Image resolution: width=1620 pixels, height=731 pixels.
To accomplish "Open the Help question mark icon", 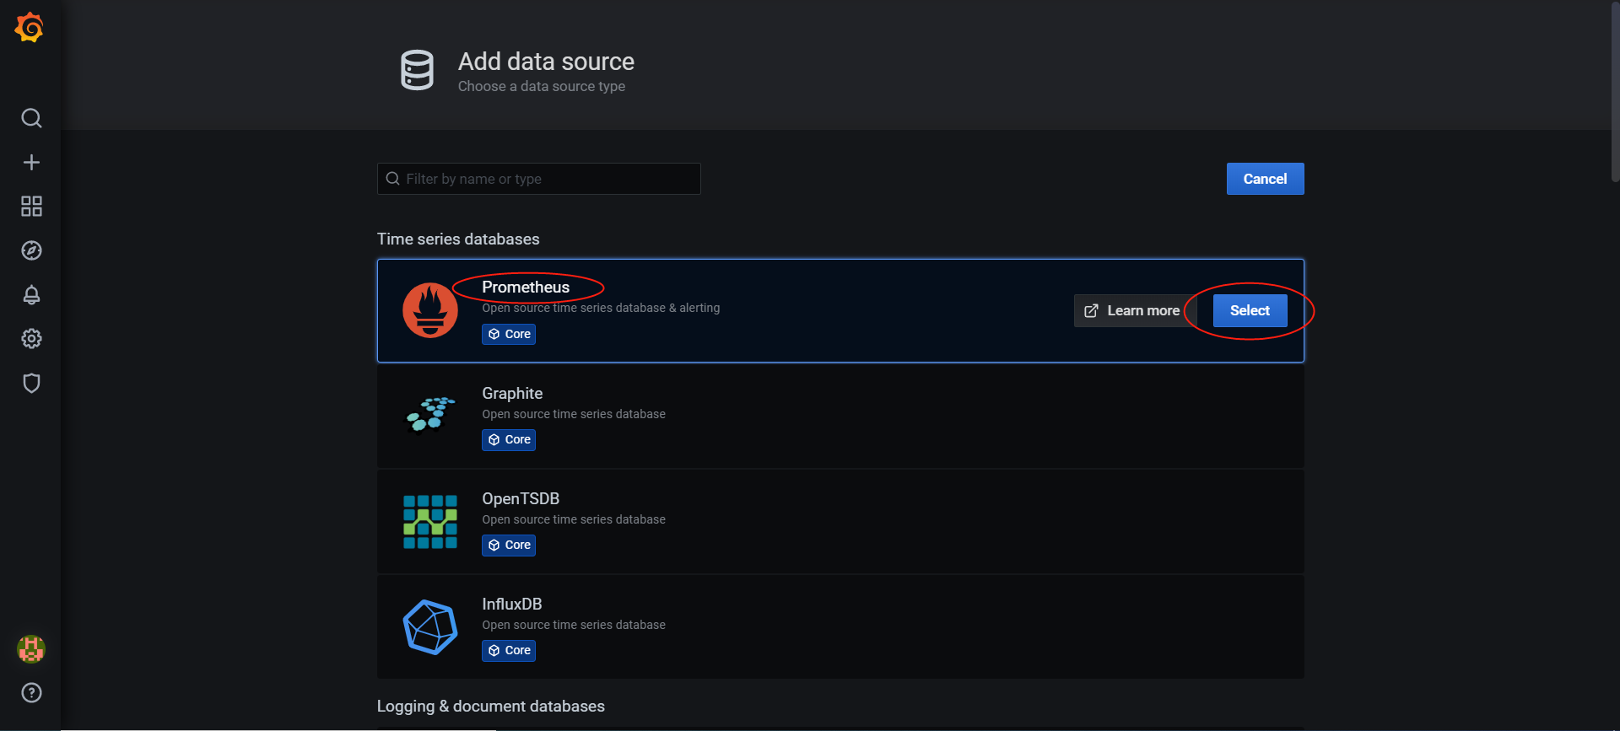I will click(31, 693).
